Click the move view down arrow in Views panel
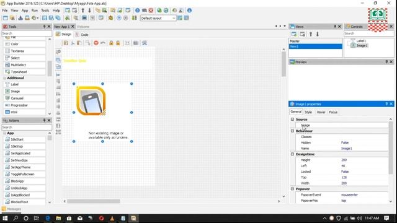The width and height of the screenshot is (397, 223). 318,34
